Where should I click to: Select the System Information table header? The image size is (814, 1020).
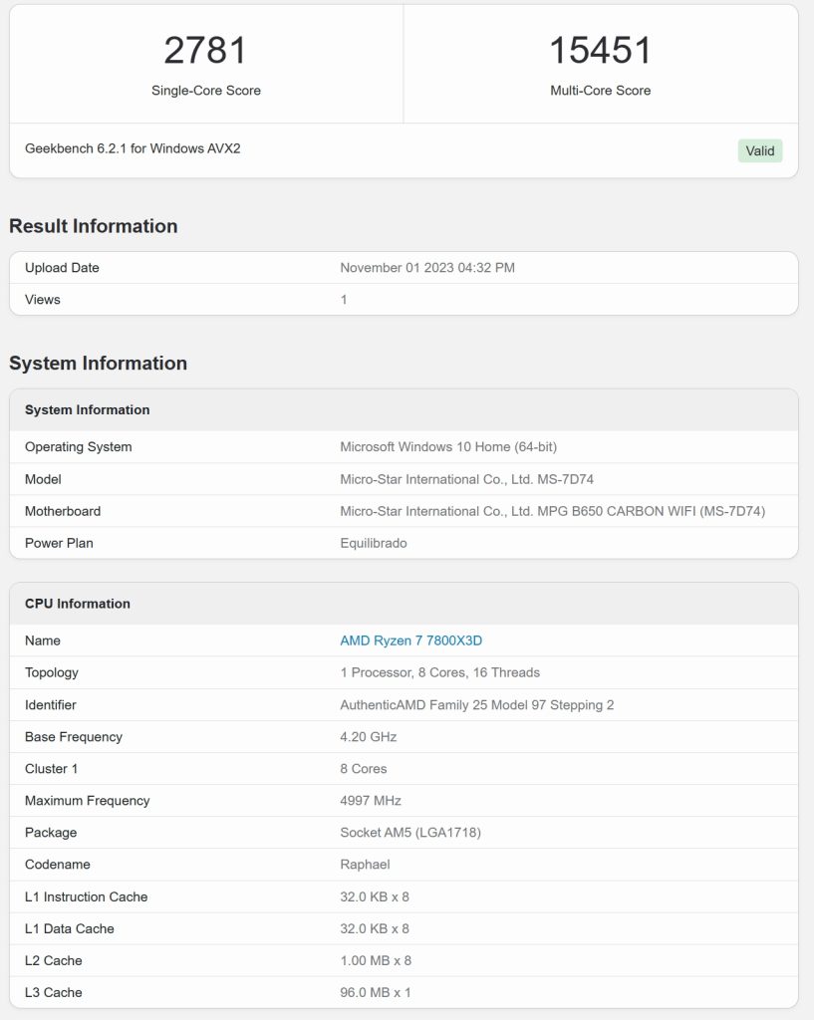(x=404, y=409)
